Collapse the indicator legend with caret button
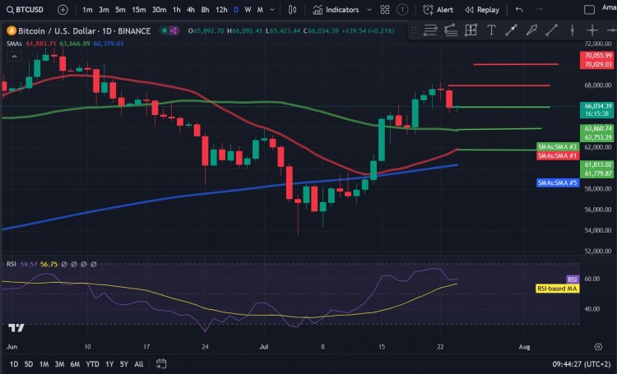The width and height of the screenshot is (617, 374). click(x=14, y=57)
